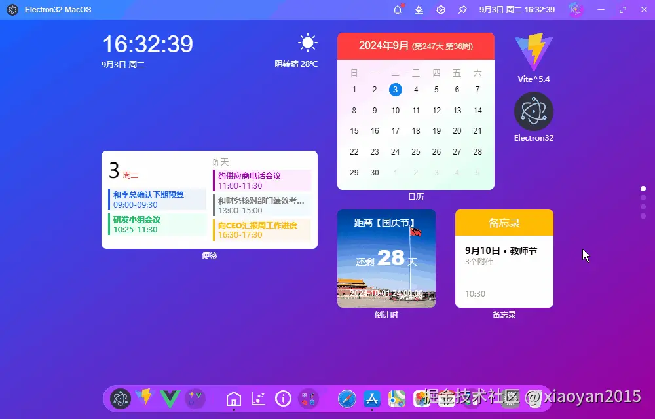
Task: Click the info circle icon in the dock
Action: (x=283, y=399)
